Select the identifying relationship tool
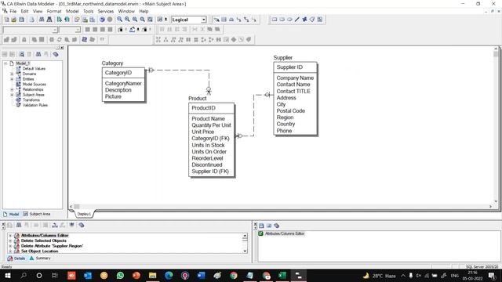 (238, 20)
